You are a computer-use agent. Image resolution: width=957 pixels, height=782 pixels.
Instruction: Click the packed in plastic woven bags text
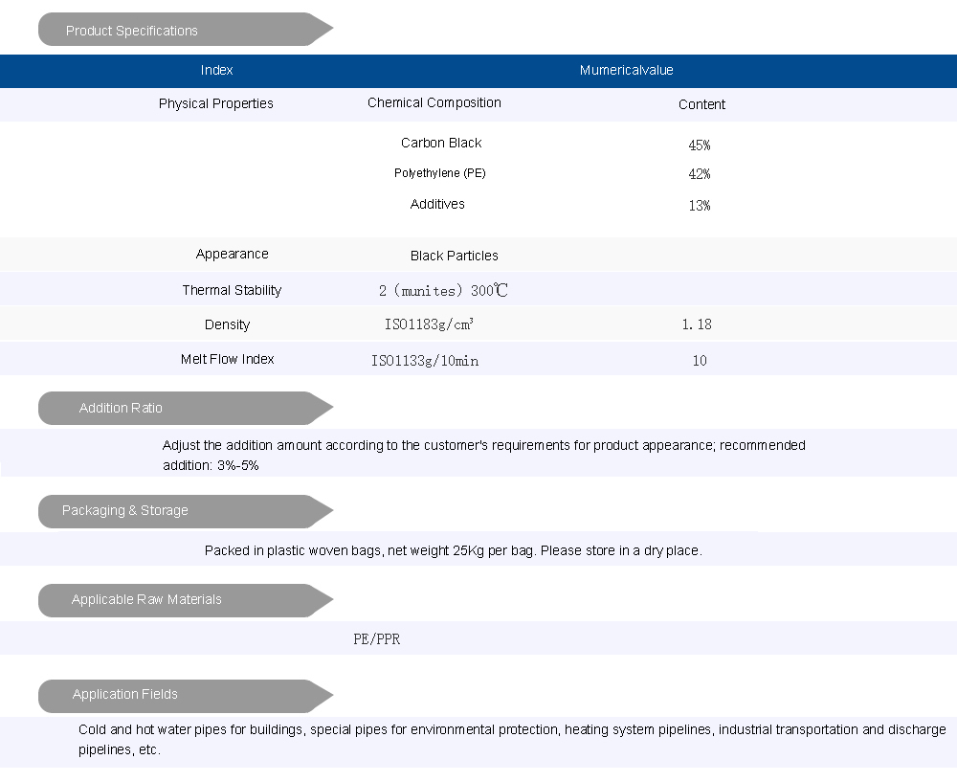[454, 550]
